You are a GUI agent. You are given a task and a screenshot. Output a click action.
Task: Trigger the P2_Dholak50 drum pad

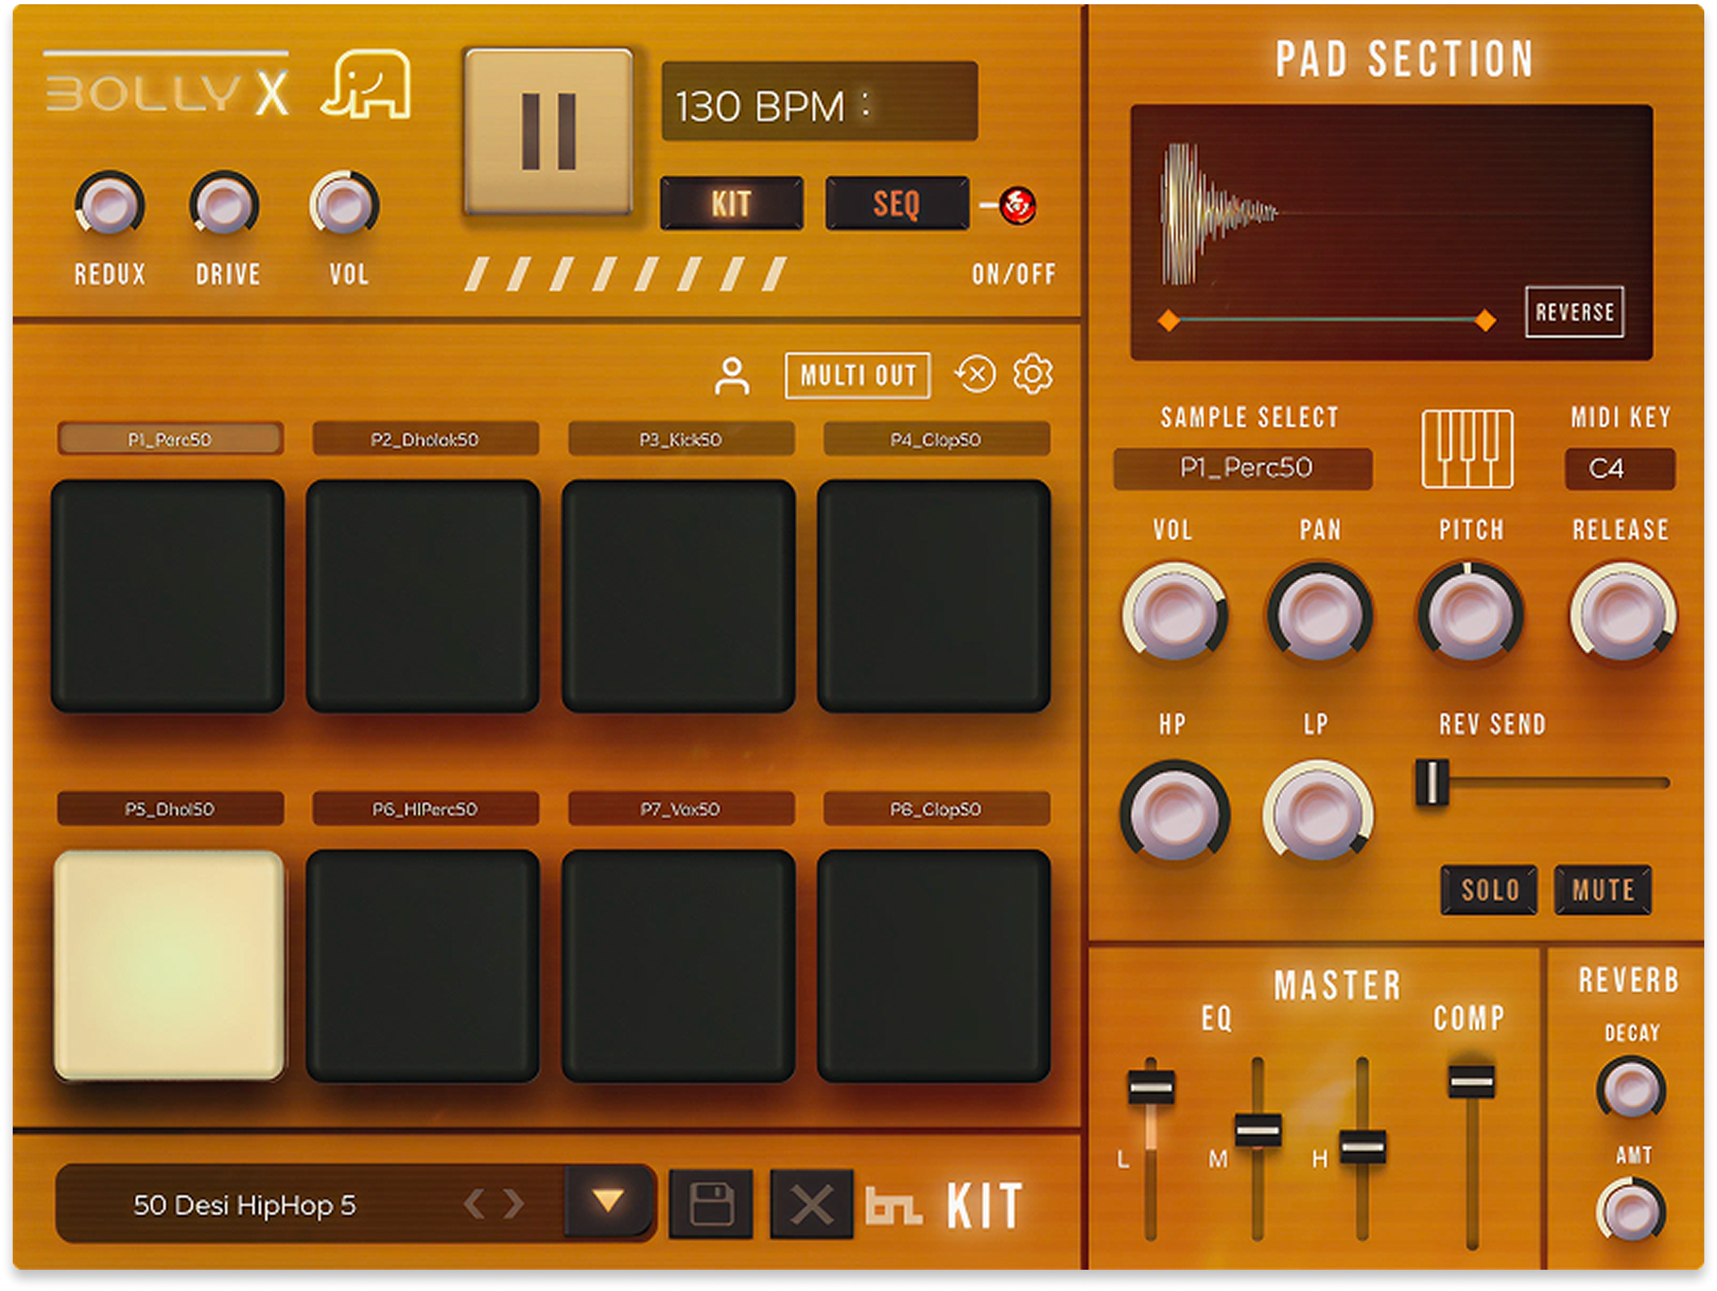(422, 596)
